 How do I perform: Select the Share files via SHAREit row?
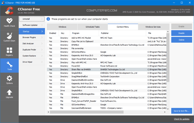[x=107, y=69]
